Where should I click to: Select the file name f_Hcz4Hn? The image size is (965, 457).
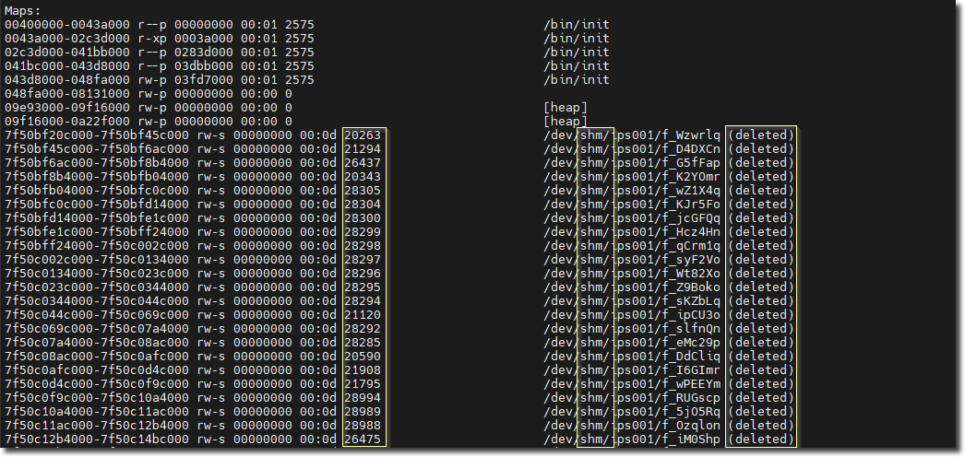click(691, 232)
